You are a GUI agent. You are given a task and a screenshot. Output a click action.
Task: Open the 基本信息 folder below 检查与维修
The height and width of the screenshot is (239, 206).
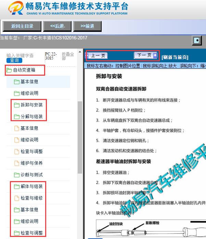point(29,210)
